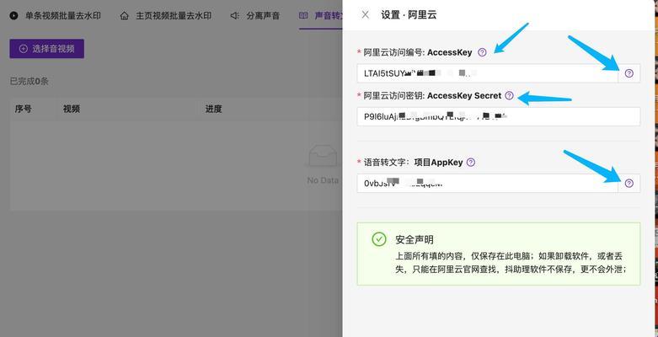The image size is (658, 337).
Task: Click the 安全声明 heading text
Action: tap(415, 239)
